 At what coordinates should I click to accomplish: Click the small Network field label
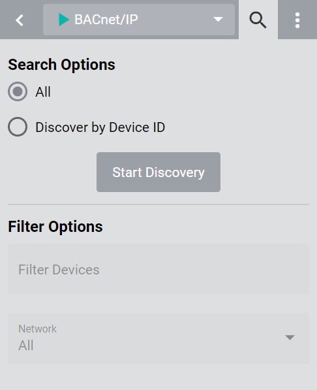[x=38, y=329]
